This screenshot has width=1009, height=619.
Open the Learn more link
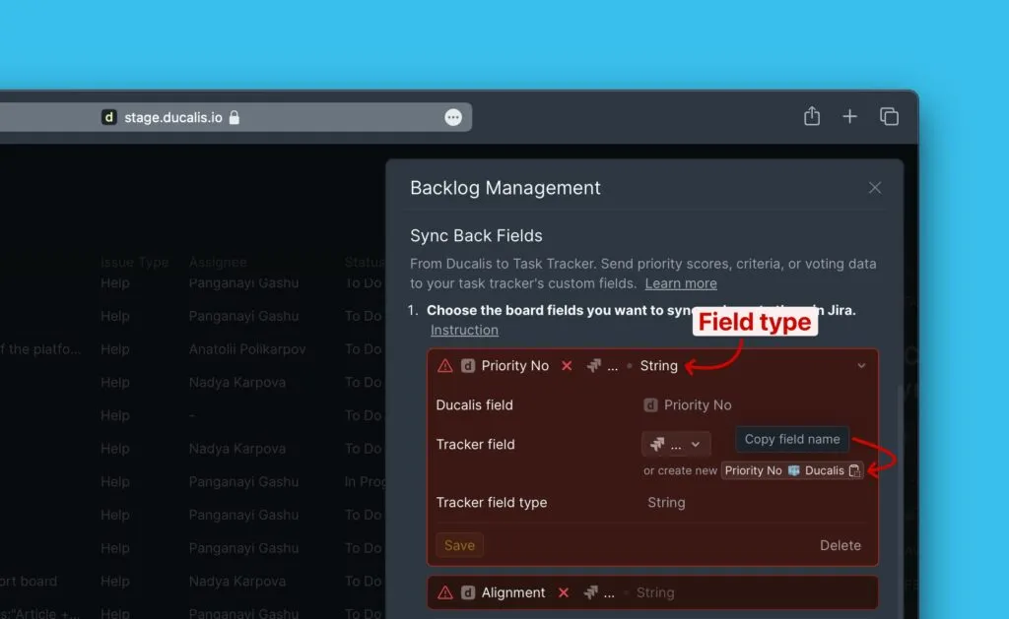(681, 283)
